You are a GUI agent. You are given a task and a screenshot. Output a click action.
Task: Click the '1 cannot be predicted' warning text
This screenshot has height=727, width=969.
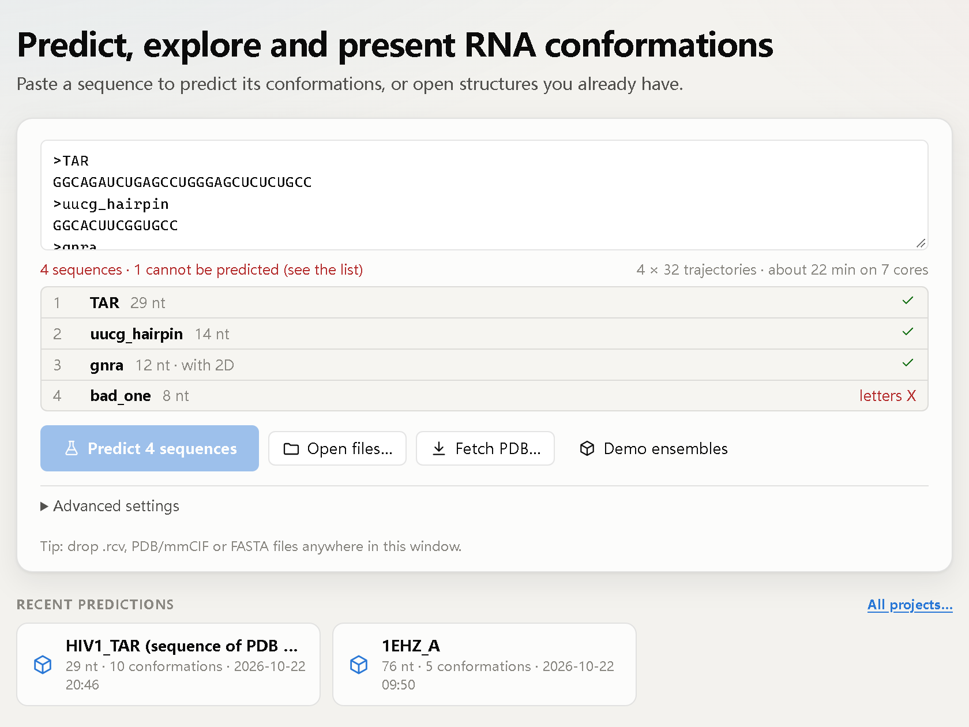coord(249,270)
